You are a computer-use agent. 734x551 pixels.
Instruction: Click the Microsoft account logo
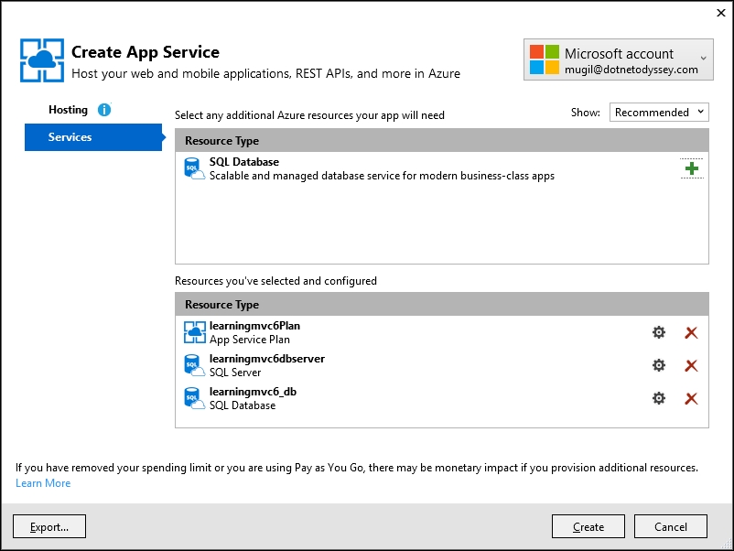544,59
